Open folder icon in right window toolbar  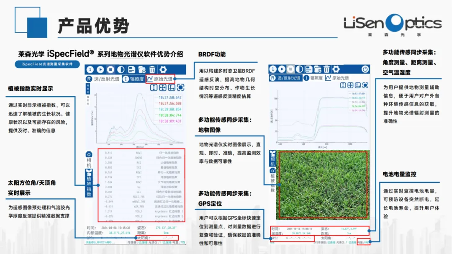pos(318,69)
